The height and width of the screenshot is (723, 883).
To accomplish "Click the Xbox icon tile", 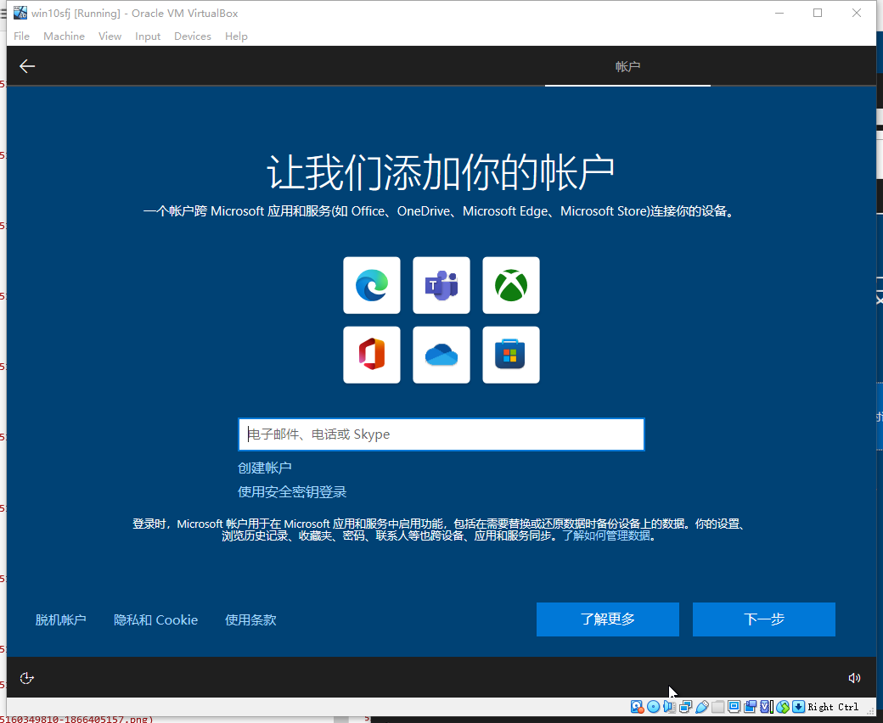I will coord(511,285).
